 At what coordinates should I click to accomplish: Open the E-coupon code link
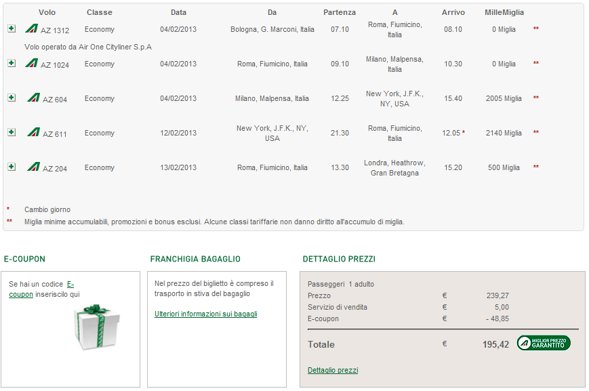click(70, 284)
